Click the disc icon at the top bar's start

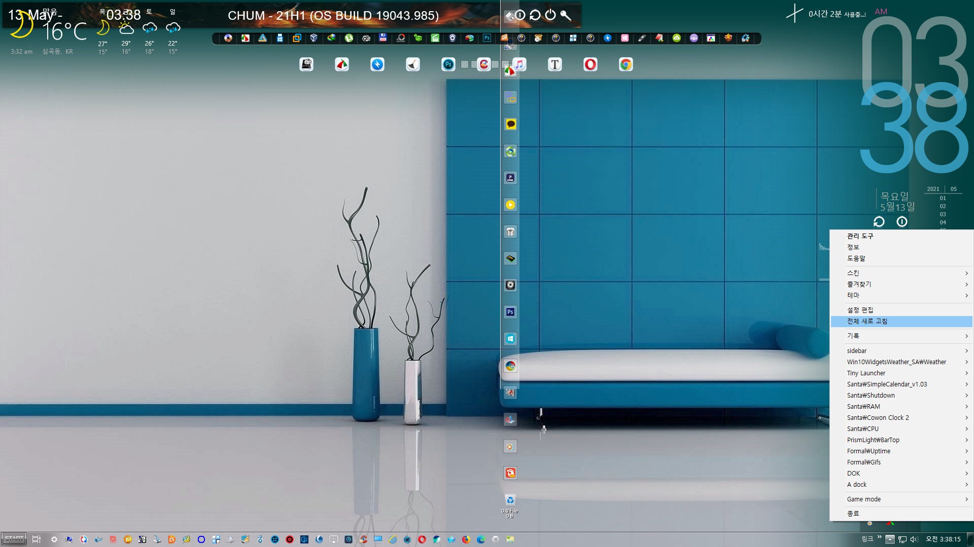(x=228, y=38)
